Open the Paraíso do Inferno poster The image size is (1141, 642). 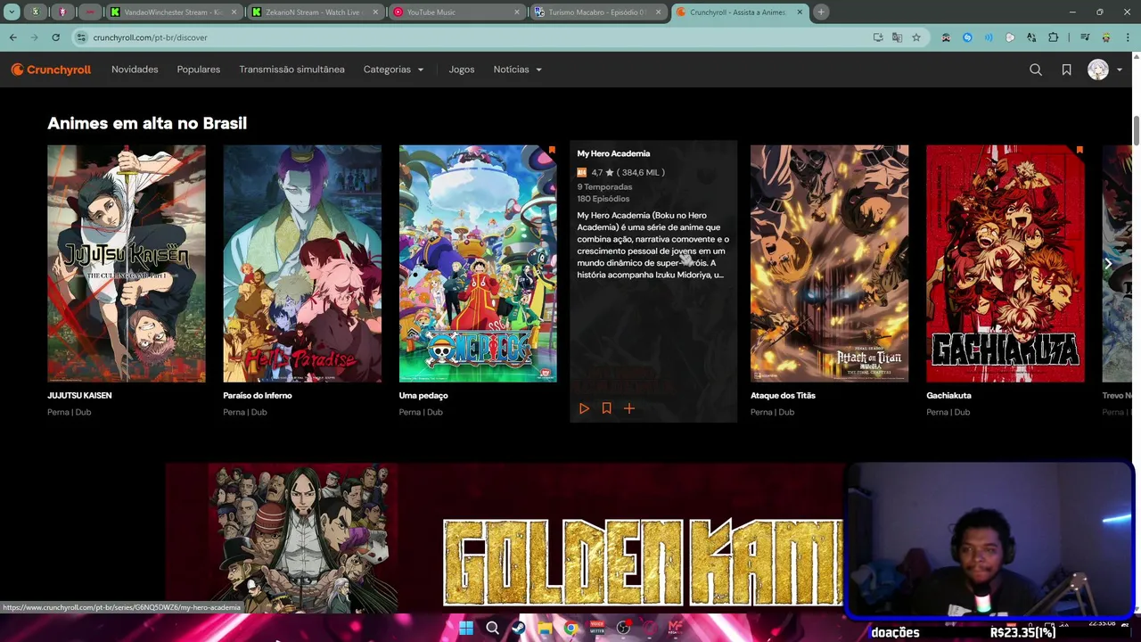coord(302,264)
